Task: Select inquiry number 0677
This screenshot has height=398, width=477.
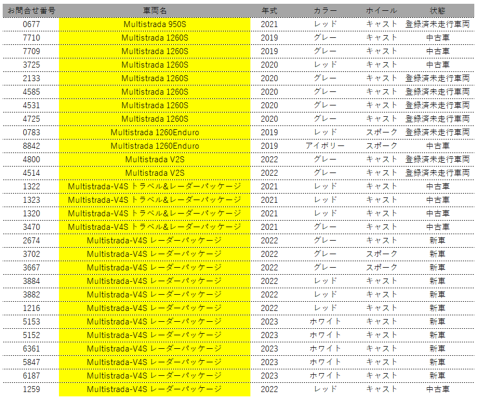Action: point(31,24)
